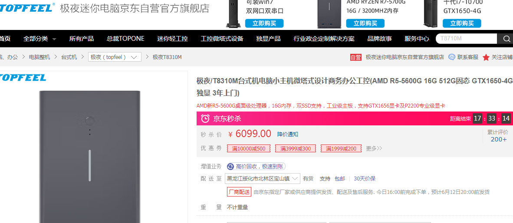
Task: Click the 联系客服 link text
Action: coord(468,57)
